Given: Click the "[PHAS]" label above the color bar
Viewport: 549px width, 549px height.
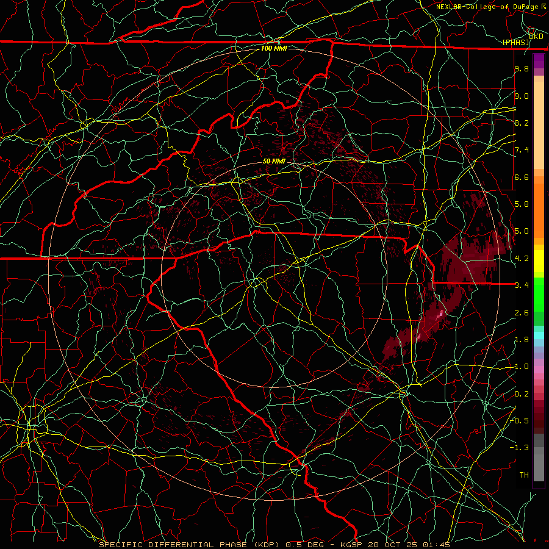Looking at the screenshot, I should tap(515, 42).
